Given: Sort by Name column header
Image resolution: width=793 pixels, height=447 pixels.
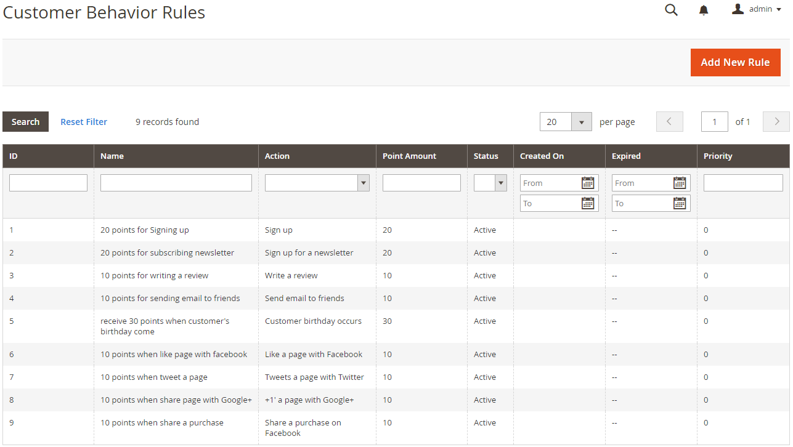Looking at the screenshot, I should click(112, 156).
